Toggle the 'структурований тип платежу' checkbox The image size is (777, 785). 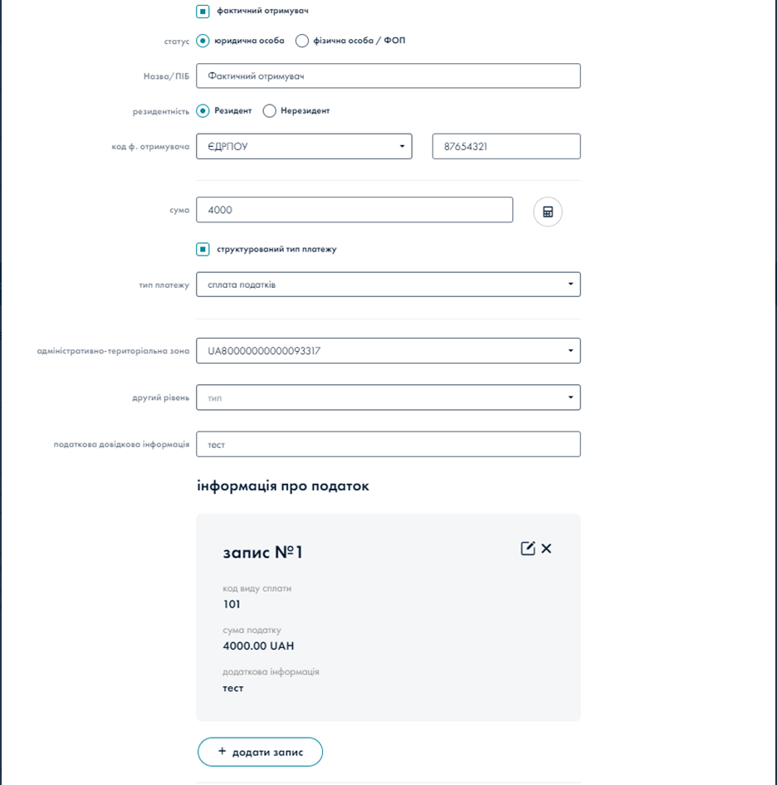[x=203, y=249]
